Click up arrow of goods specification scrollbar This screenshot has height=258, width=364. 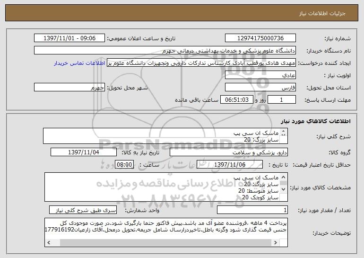click(x=283, y=177)
